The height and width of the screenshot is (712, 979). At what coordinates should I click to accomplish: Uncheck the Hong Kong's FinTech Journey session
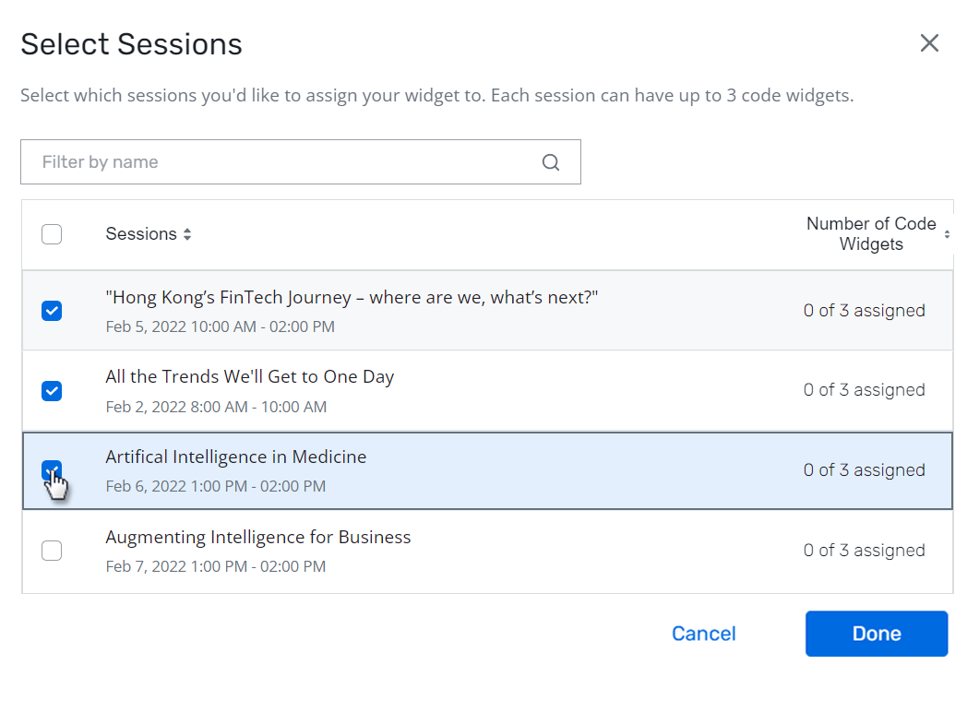tap(52, 311)
